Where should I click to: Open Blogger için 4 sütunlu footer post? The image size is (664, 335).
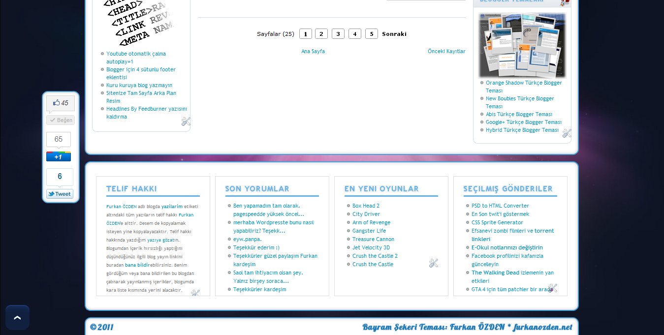tap(141, 73)
